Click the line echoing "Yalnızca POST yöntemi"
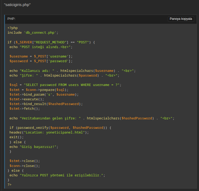Screen dimensions: 199x191 point(57,175)
